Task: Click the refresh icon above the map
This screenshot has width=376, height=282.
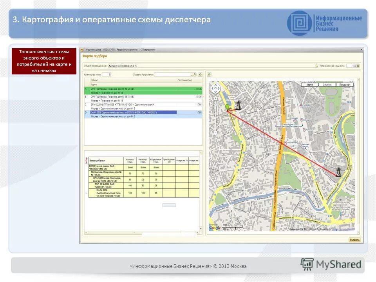Action: coord(209,74)
